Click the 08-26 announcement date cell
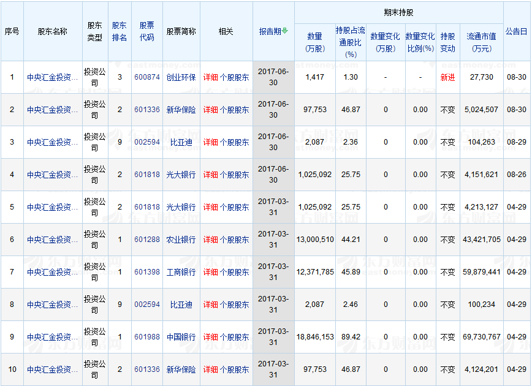 (x=517, y=175)
